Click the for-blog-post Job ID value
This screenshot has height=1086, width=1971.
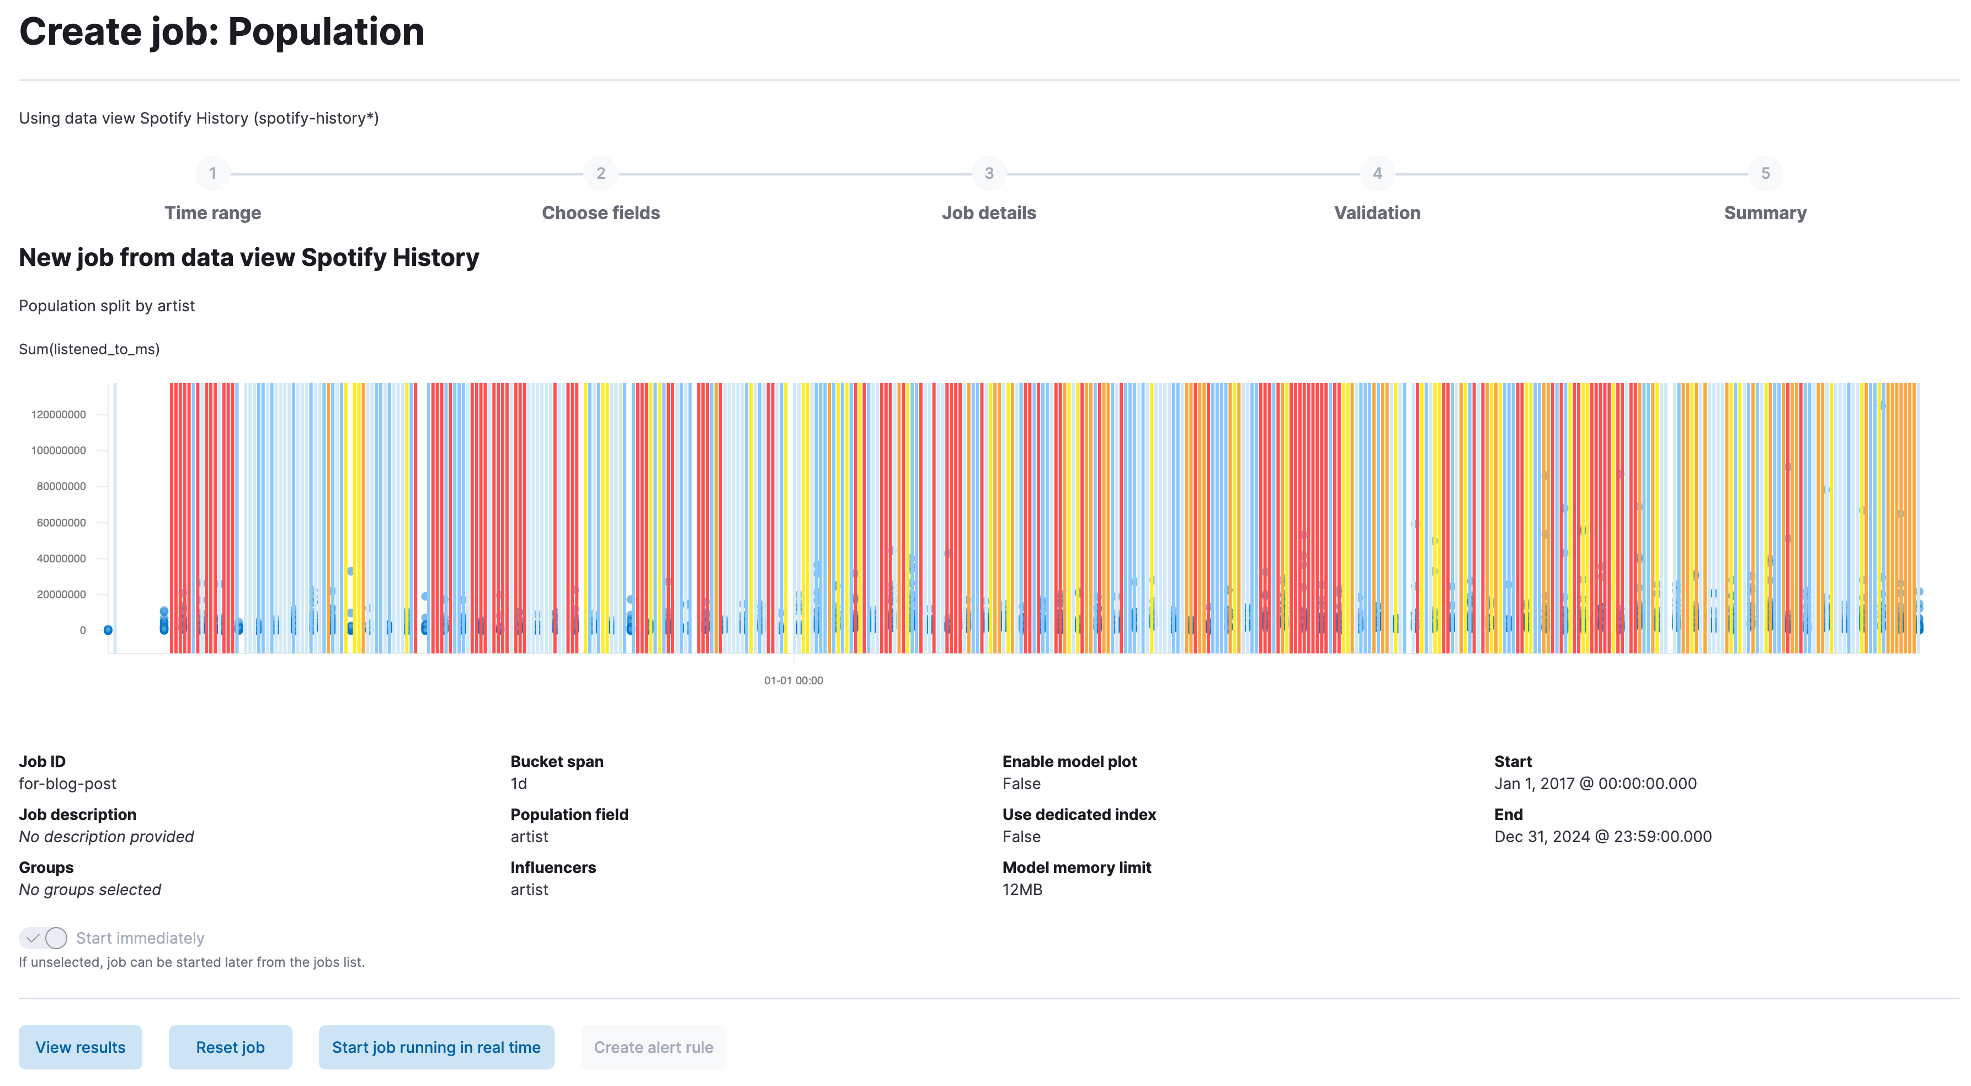67,783
